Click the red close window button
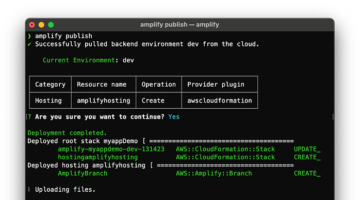Image resolution: width=361 pixels, height=200 pixels. pos(32,25)
